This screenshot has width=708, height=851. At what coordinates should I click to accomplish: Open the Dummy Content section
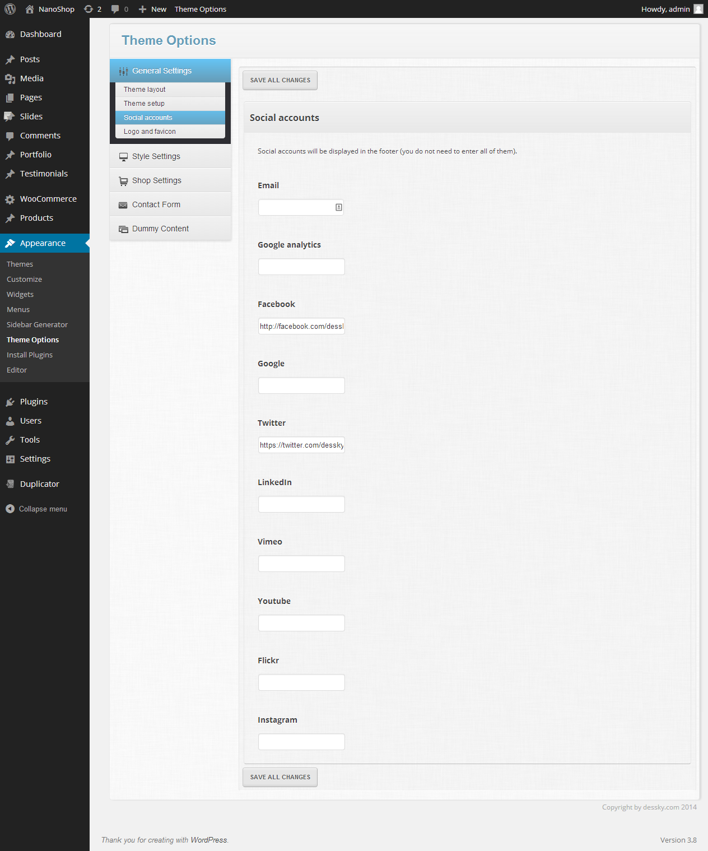click(x=160, y=229)
